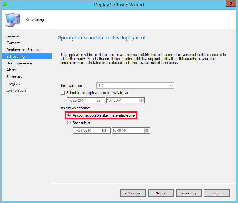Click the '< Previous' button
The image size is (238, 203).
pyautogui.click(x=133, y=193)
